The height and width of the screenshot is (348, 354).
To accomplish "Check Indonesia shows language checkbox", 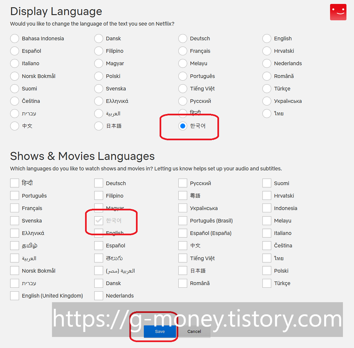I will click(267, 208).
